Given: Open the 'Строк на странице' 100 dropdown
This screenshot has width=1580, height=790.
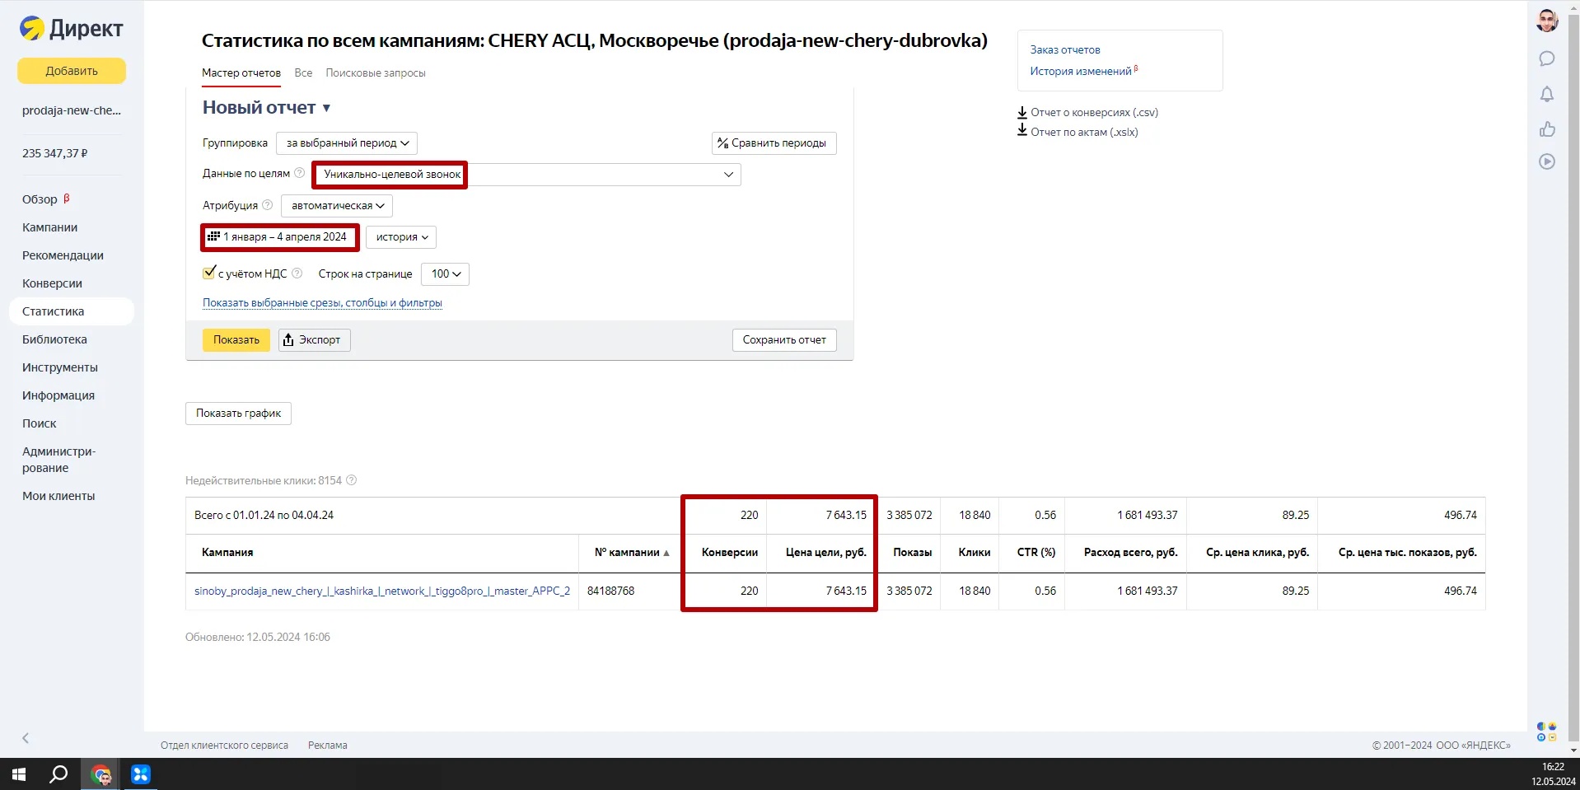Looking at the screenshot, I should coord(445,274).
